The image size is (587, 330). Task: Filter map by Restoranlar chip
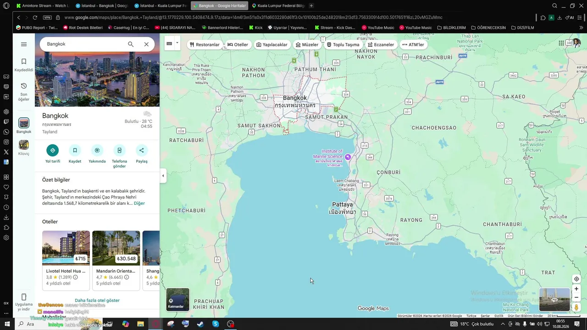click(205, 44)
